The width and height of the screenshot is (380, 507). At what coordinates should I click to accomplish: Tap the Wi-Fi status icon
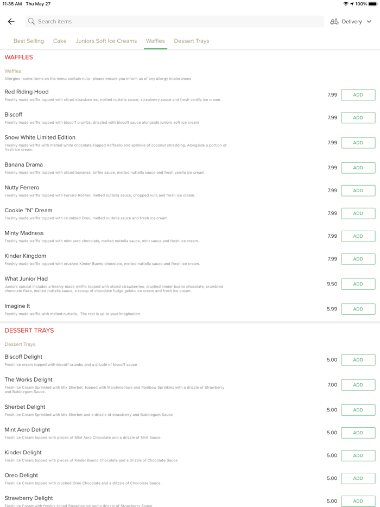coord(345,4)
